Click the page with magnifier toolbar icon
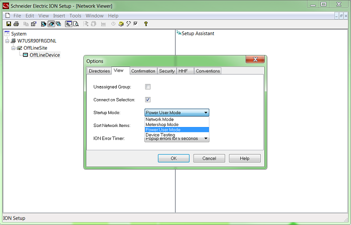351x225 pixels. tap(76, 24)
